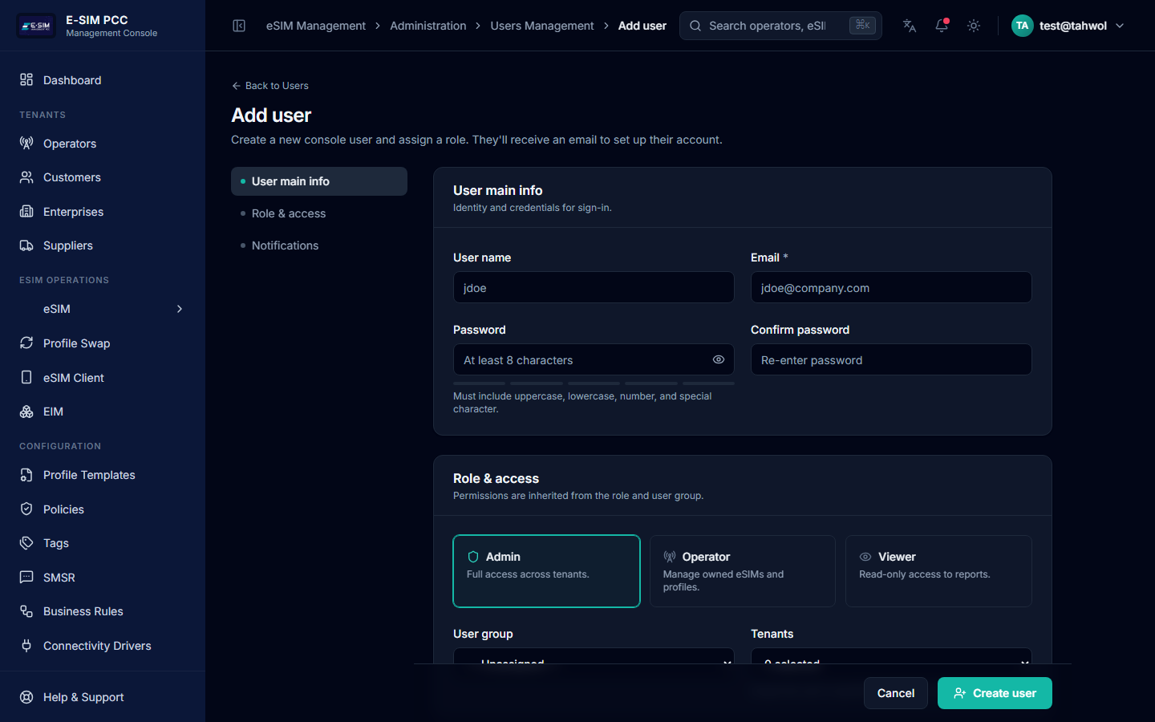Expand the eSIM sidebar submenu
This screenshot has width=1155, height=722.
[x=180, y=309]
